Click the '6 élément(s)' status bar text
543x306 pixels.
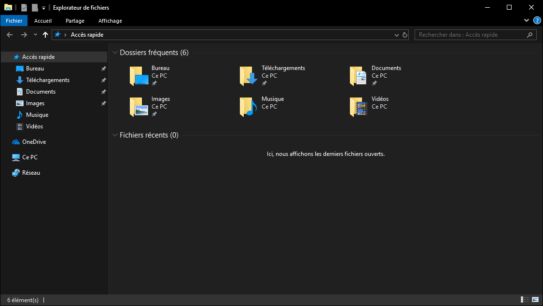tap(23, 300)
